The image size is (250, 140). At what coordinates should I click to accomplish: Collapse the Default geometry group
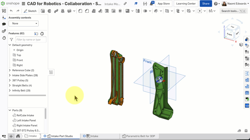[10, 45]
